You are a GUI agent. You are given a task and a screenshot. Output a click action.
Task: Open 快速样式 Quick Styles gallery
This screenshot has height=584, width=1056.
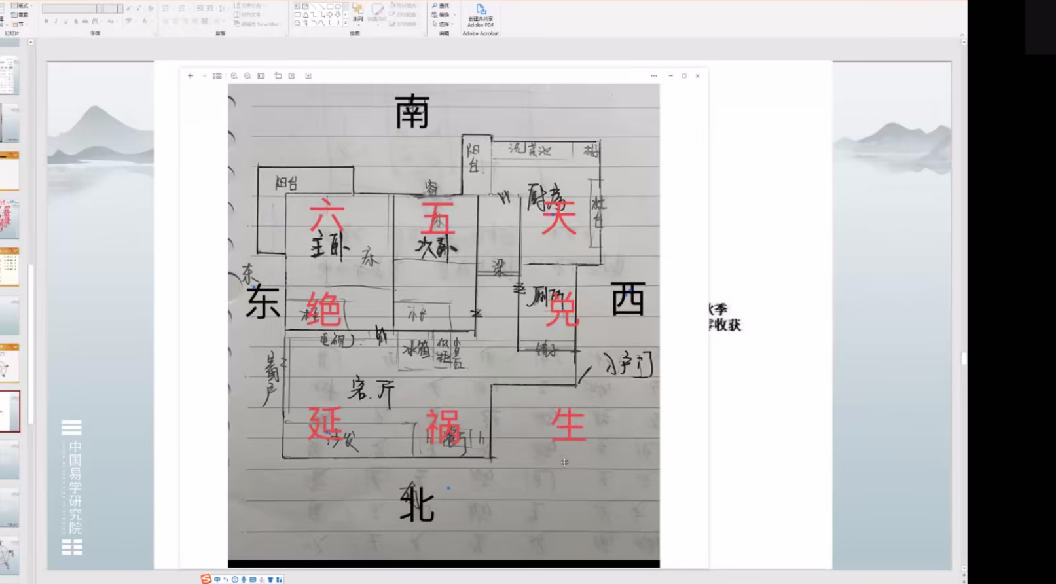pyautogui.click(x=377, y=12)
